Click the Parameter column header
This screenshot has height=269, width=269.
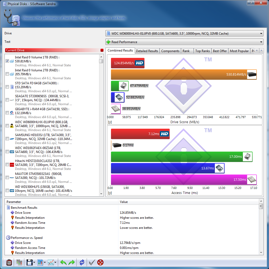(x=62, y=202)
